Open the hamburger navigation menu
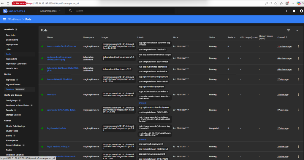The width and height of the screenshot is (304, 160). pyautogui.click(x=4, y=19)
